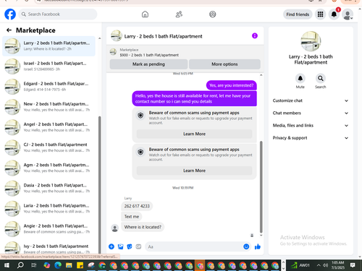362x271 pixels.
Task: Go back using the Marketplace arrow
Action: tap(9, 30)
